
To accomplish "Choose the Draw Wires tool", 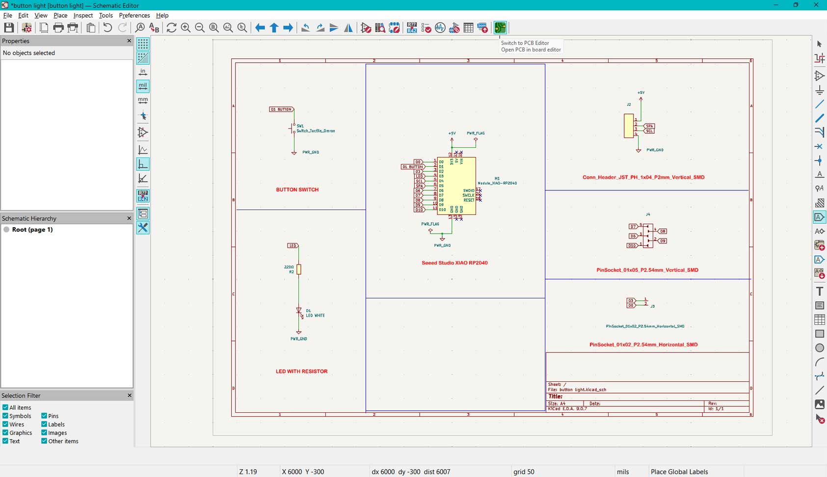I will [x=819, y=104].
